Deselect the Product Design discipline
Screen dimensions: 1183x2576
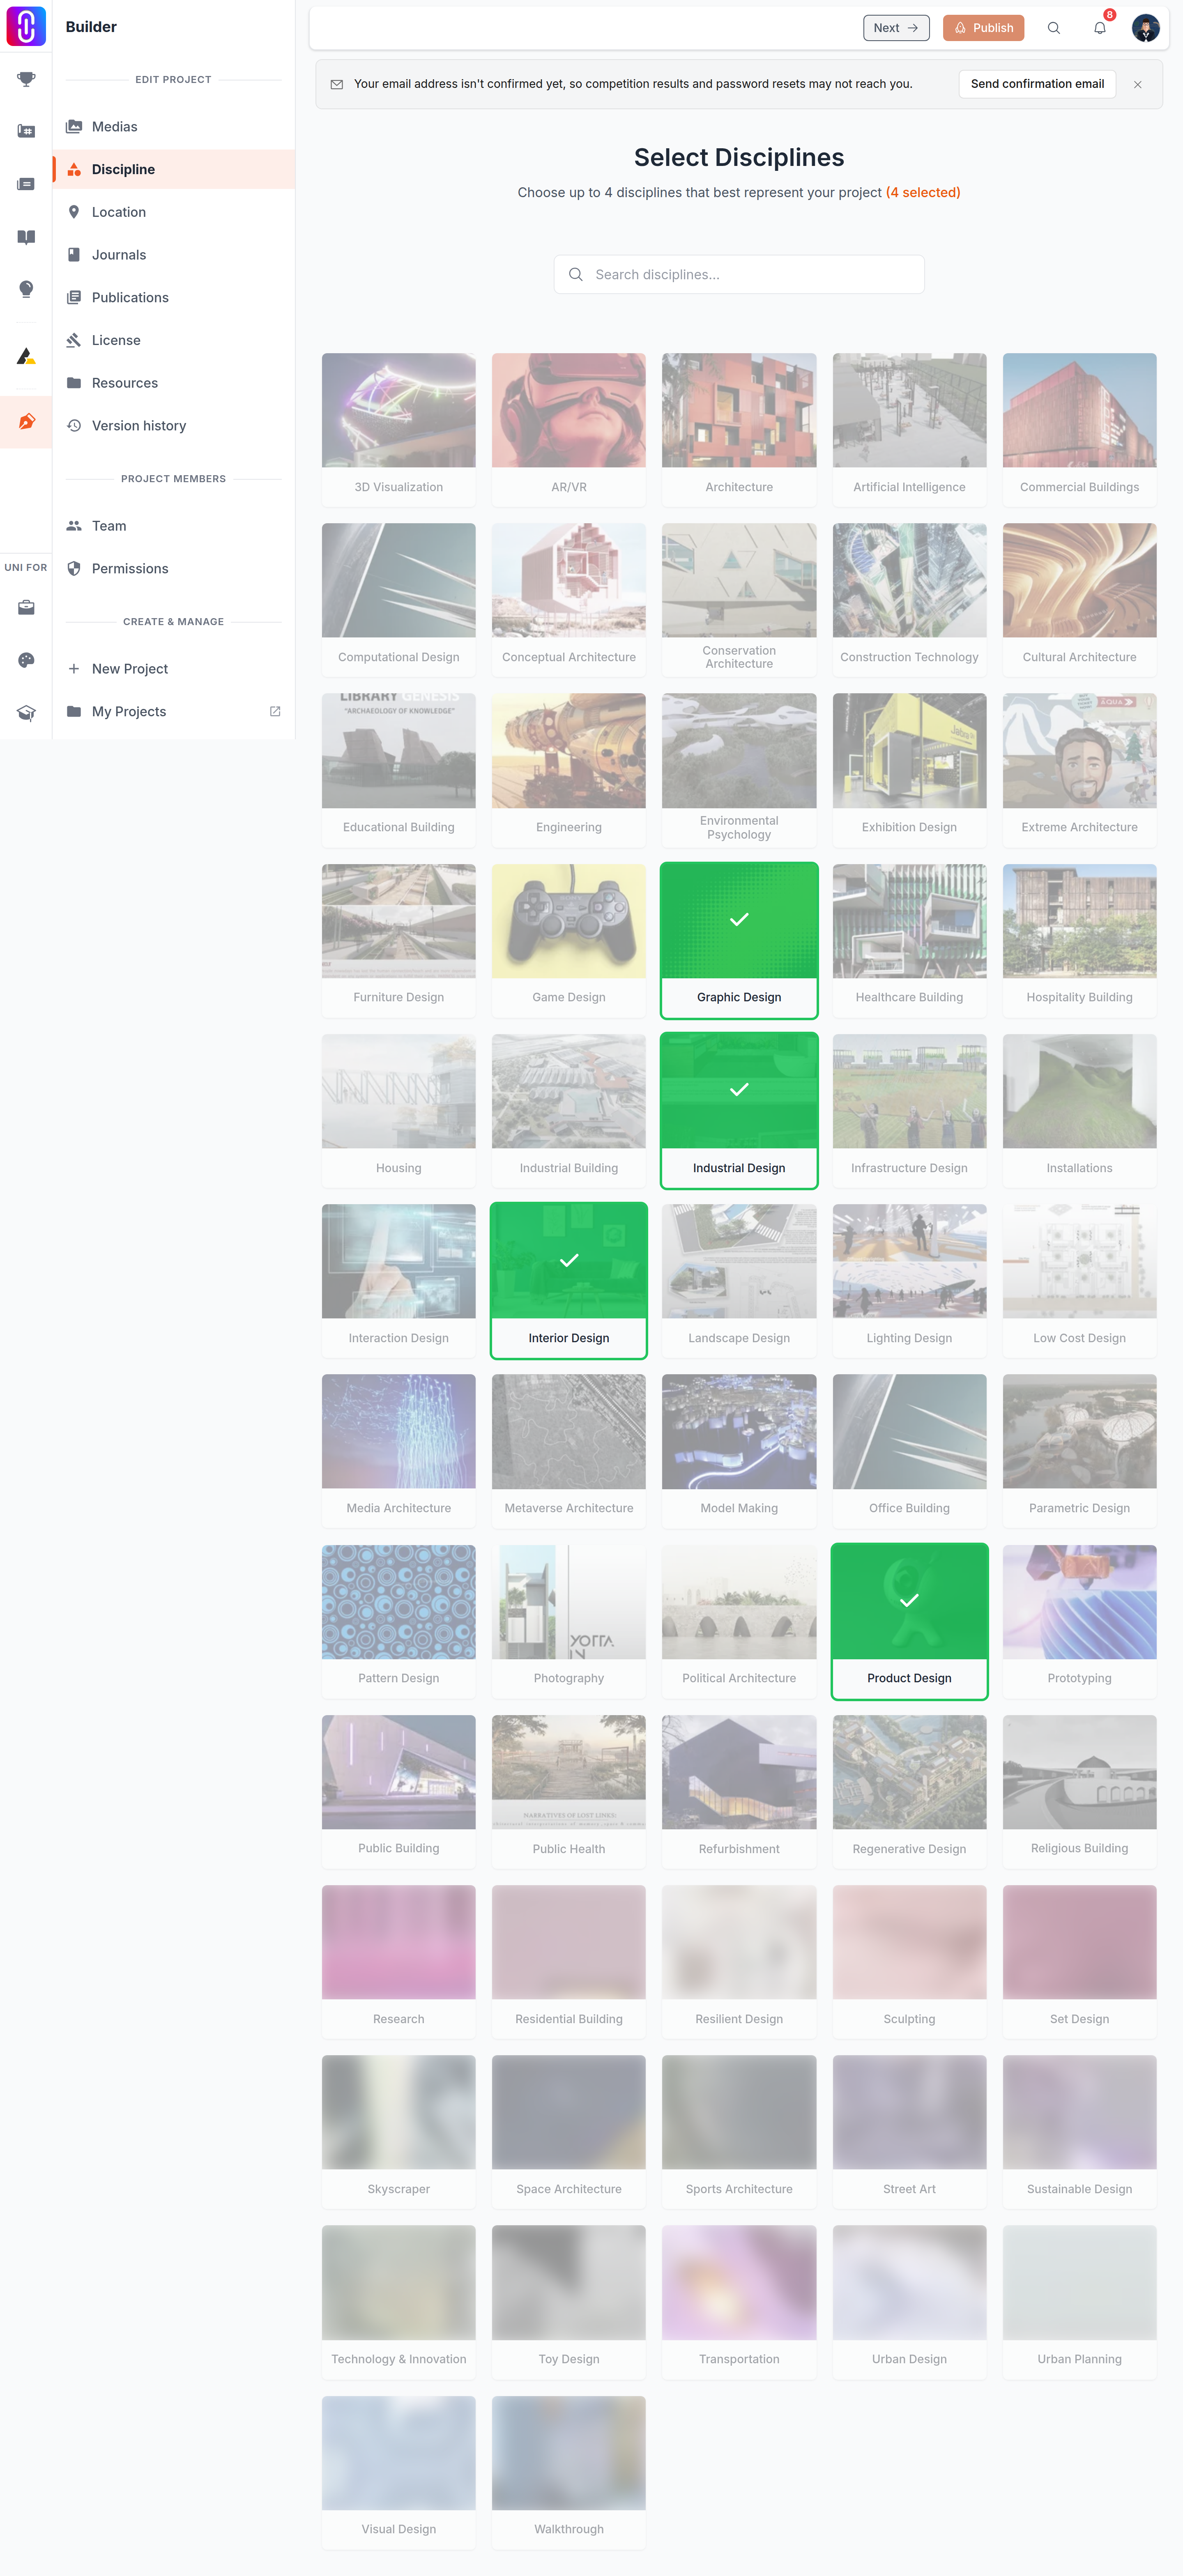pyautogui.click(x=909, y=1621)
